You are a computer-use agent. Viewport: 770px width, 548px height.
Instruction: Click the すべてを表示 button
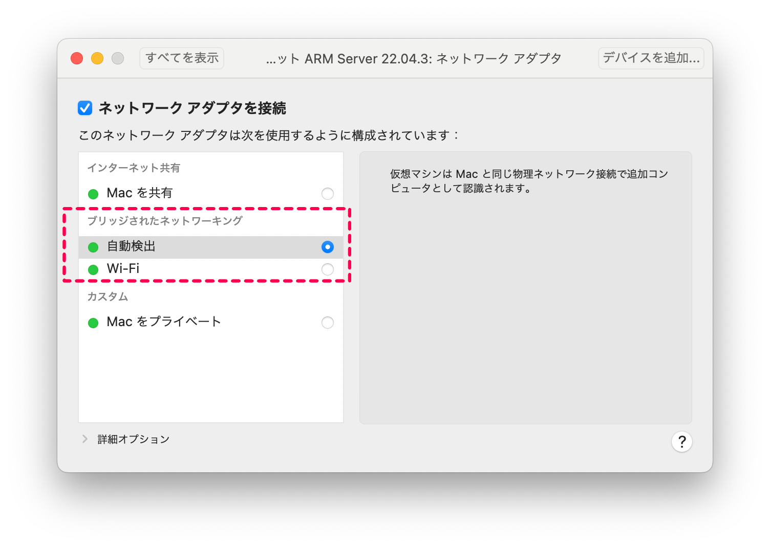[182, 58]
